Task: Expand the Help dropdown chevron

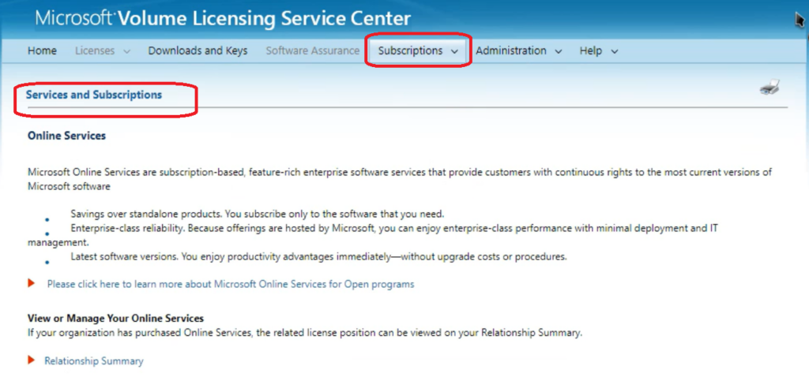Action: point(614,51)
